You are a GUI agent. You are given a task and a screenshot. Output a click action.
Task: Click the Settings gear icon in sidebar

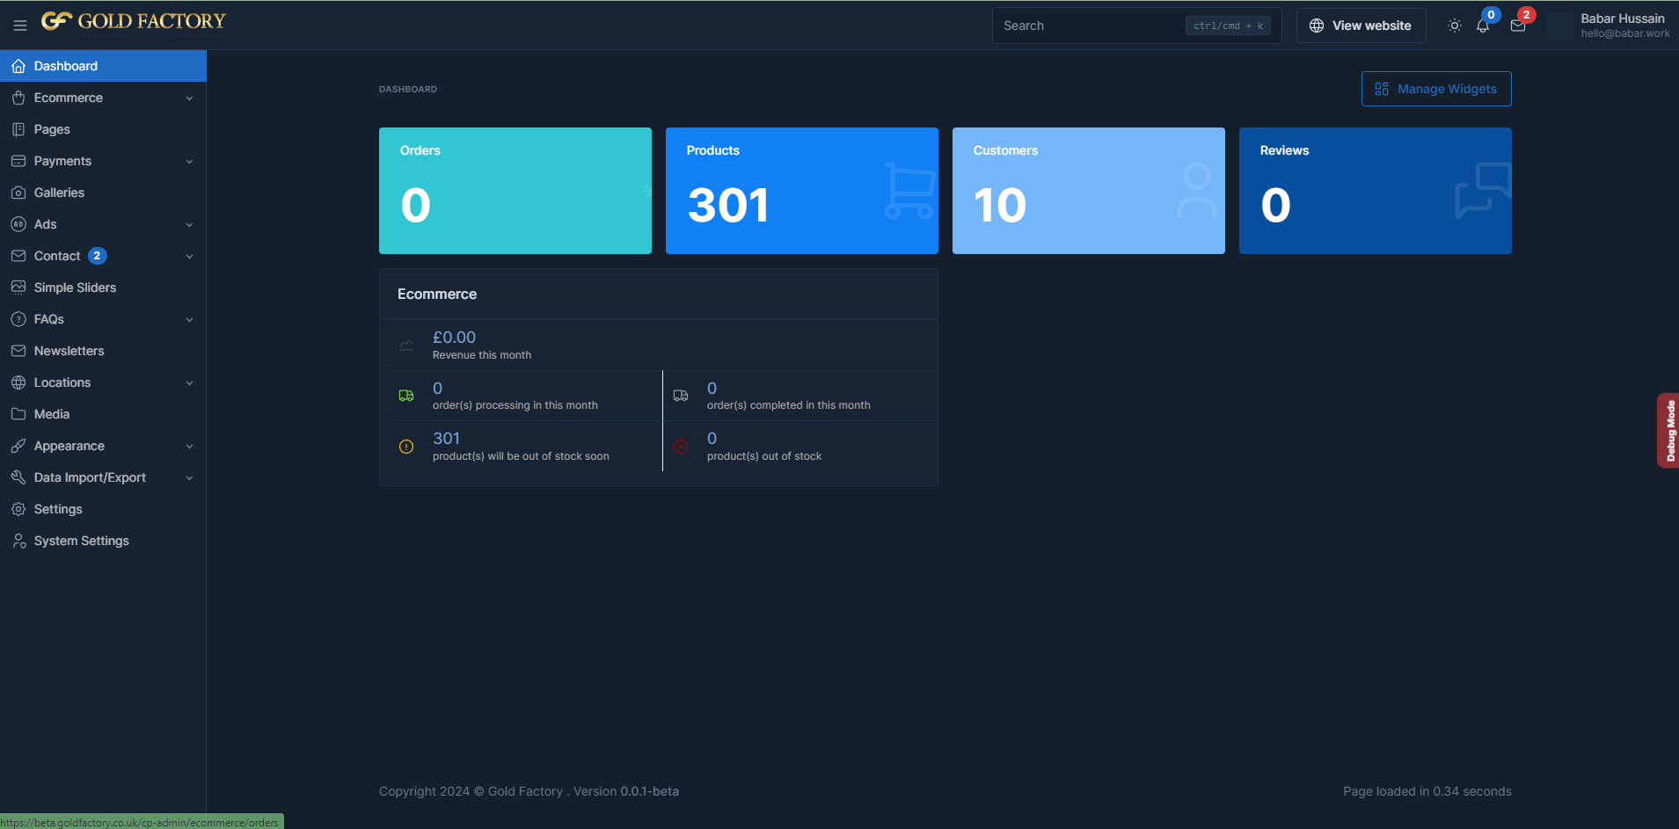click(18, 509)
